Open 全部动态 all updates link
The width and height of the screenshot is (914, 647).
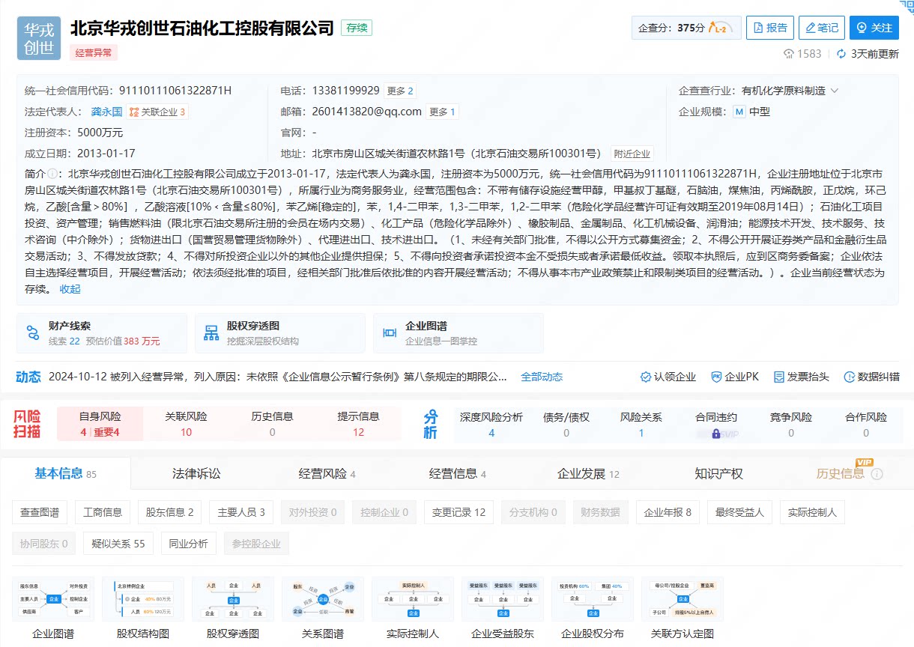(x=542, y=377)
